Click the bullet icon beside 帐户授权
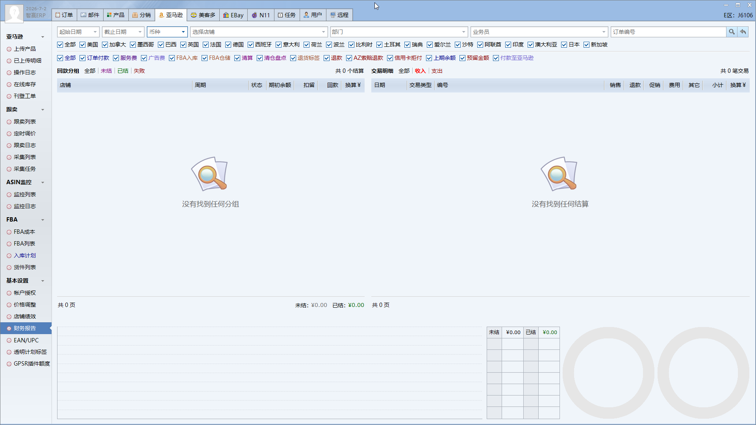Viewport: 756px width, 425px height. point(9,293)
